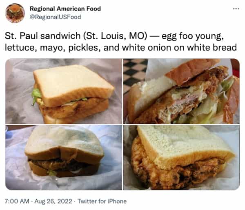
Task: View the top-left white bread sandwich photo
Action: tap(64, 91)
